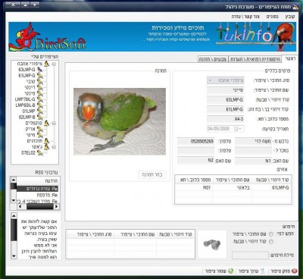
Task: Click the bird icon beside 07EL02
Action: pos(40,152)
